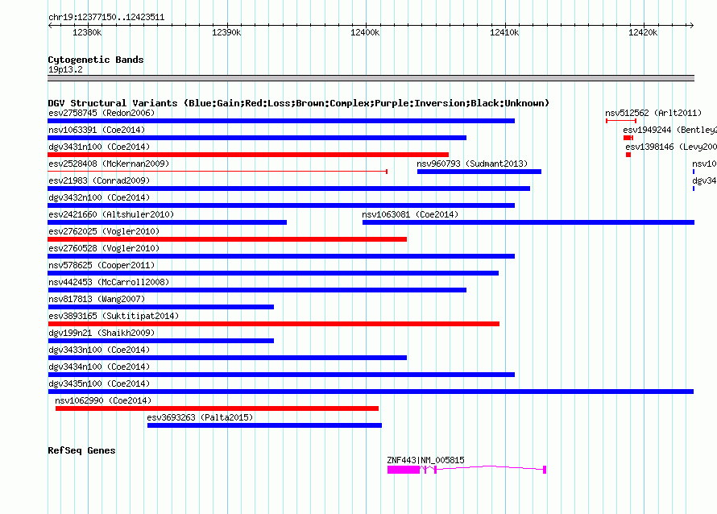This screenshot has width=717, height=514.
Task: Click the nsv512562 (Arlt2011) label
Action: click(653, 113)
